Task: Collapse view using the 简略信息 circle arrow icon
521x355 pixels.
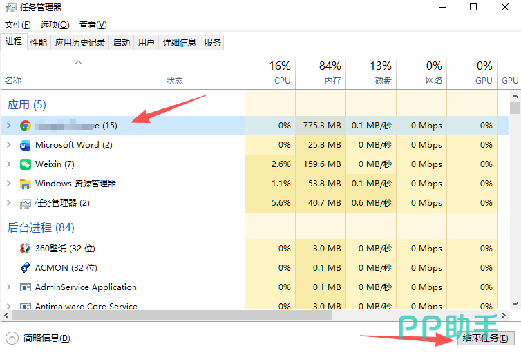Action: pos(12,338)
